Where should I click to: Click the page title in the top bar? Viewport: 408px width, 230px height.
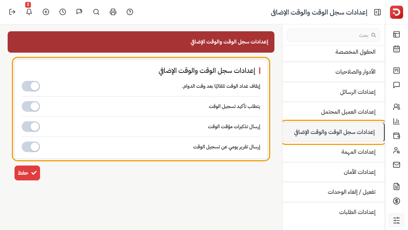coord(319,12)
